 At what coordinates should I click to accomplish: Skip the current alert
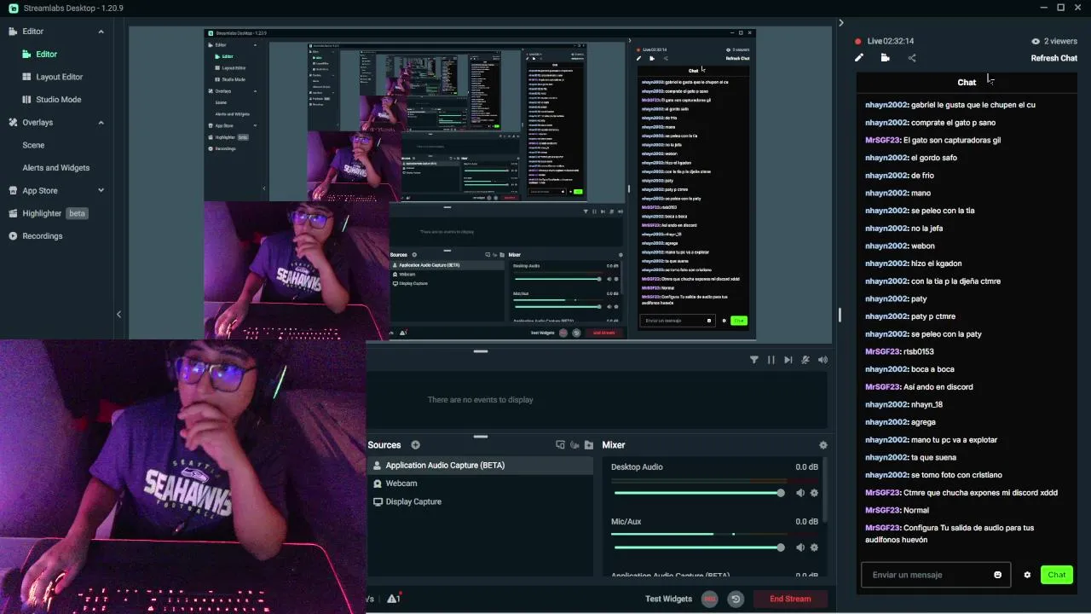788,360
